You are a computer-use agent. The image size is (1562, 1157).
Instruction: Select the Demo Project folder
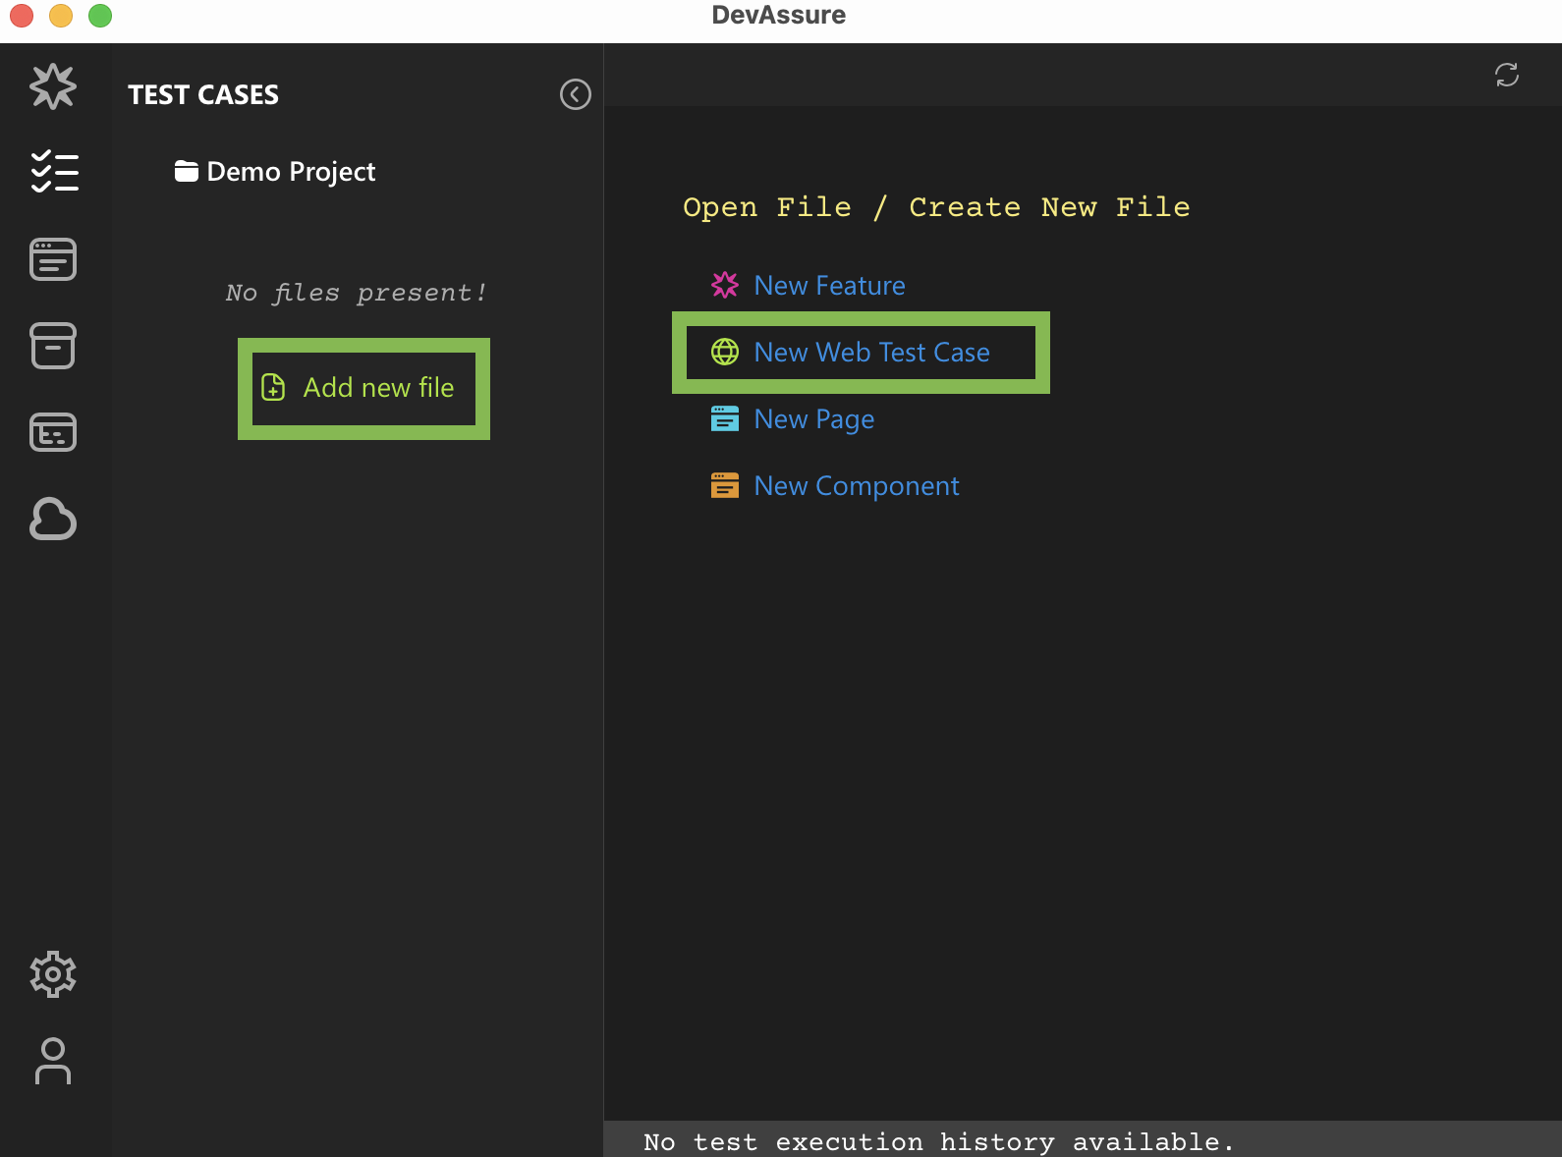[x=276, y=172]
